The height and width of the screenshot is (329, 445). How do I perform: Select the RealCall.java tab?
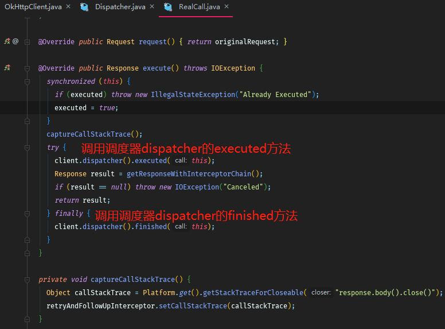click(x=199, y=7)
